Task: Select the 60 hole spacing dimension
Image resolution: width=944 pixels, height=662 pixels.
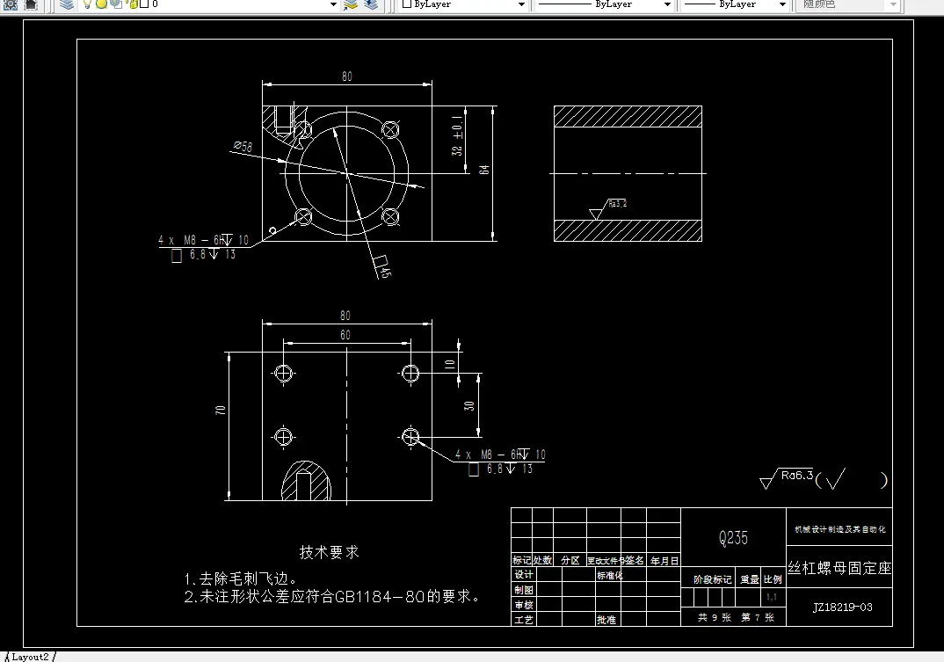Action: pos(345,335)
